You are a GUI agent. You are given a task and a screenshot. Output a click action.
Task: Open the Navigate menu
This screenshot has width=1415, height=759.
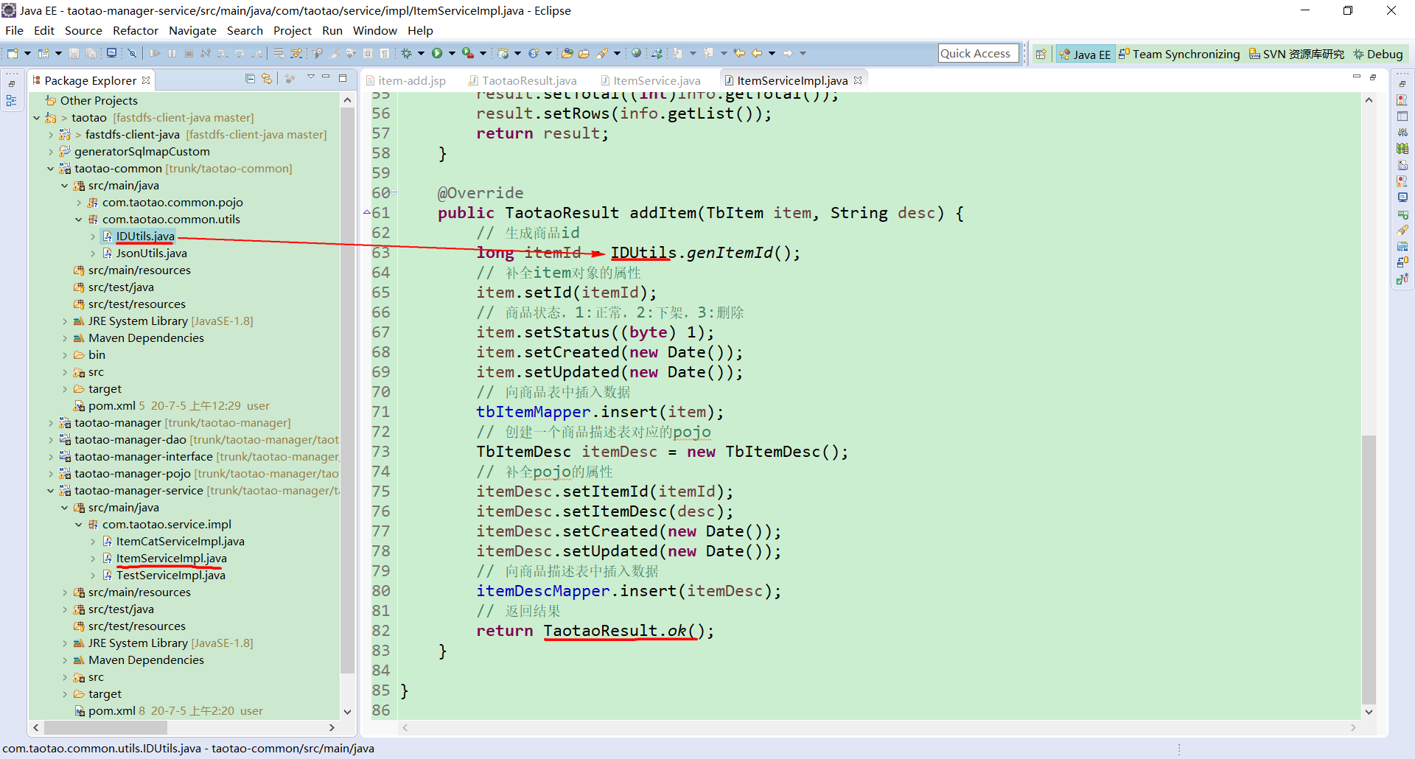[x=192, y=30]
